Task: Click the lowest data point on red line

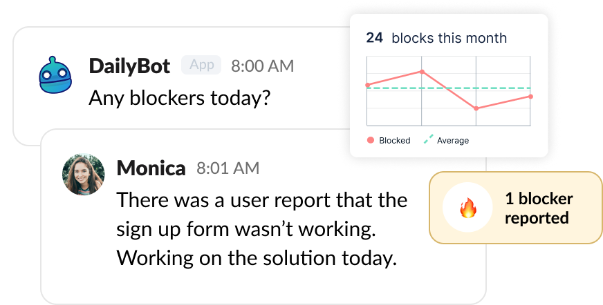Action: (x=476, y=108)
